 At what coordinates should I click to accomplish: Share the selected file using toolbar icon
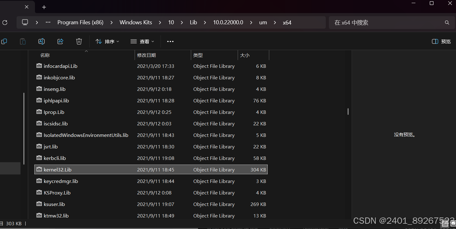(60, 41)
